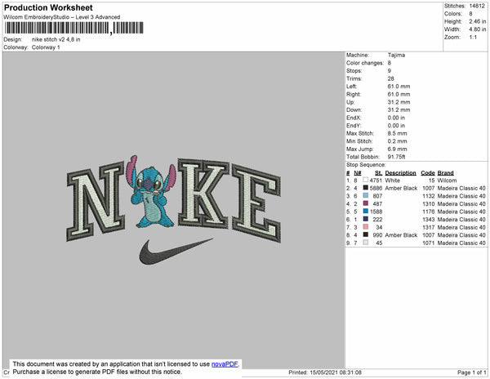Click the embroidered letter E

pos(256,203)
